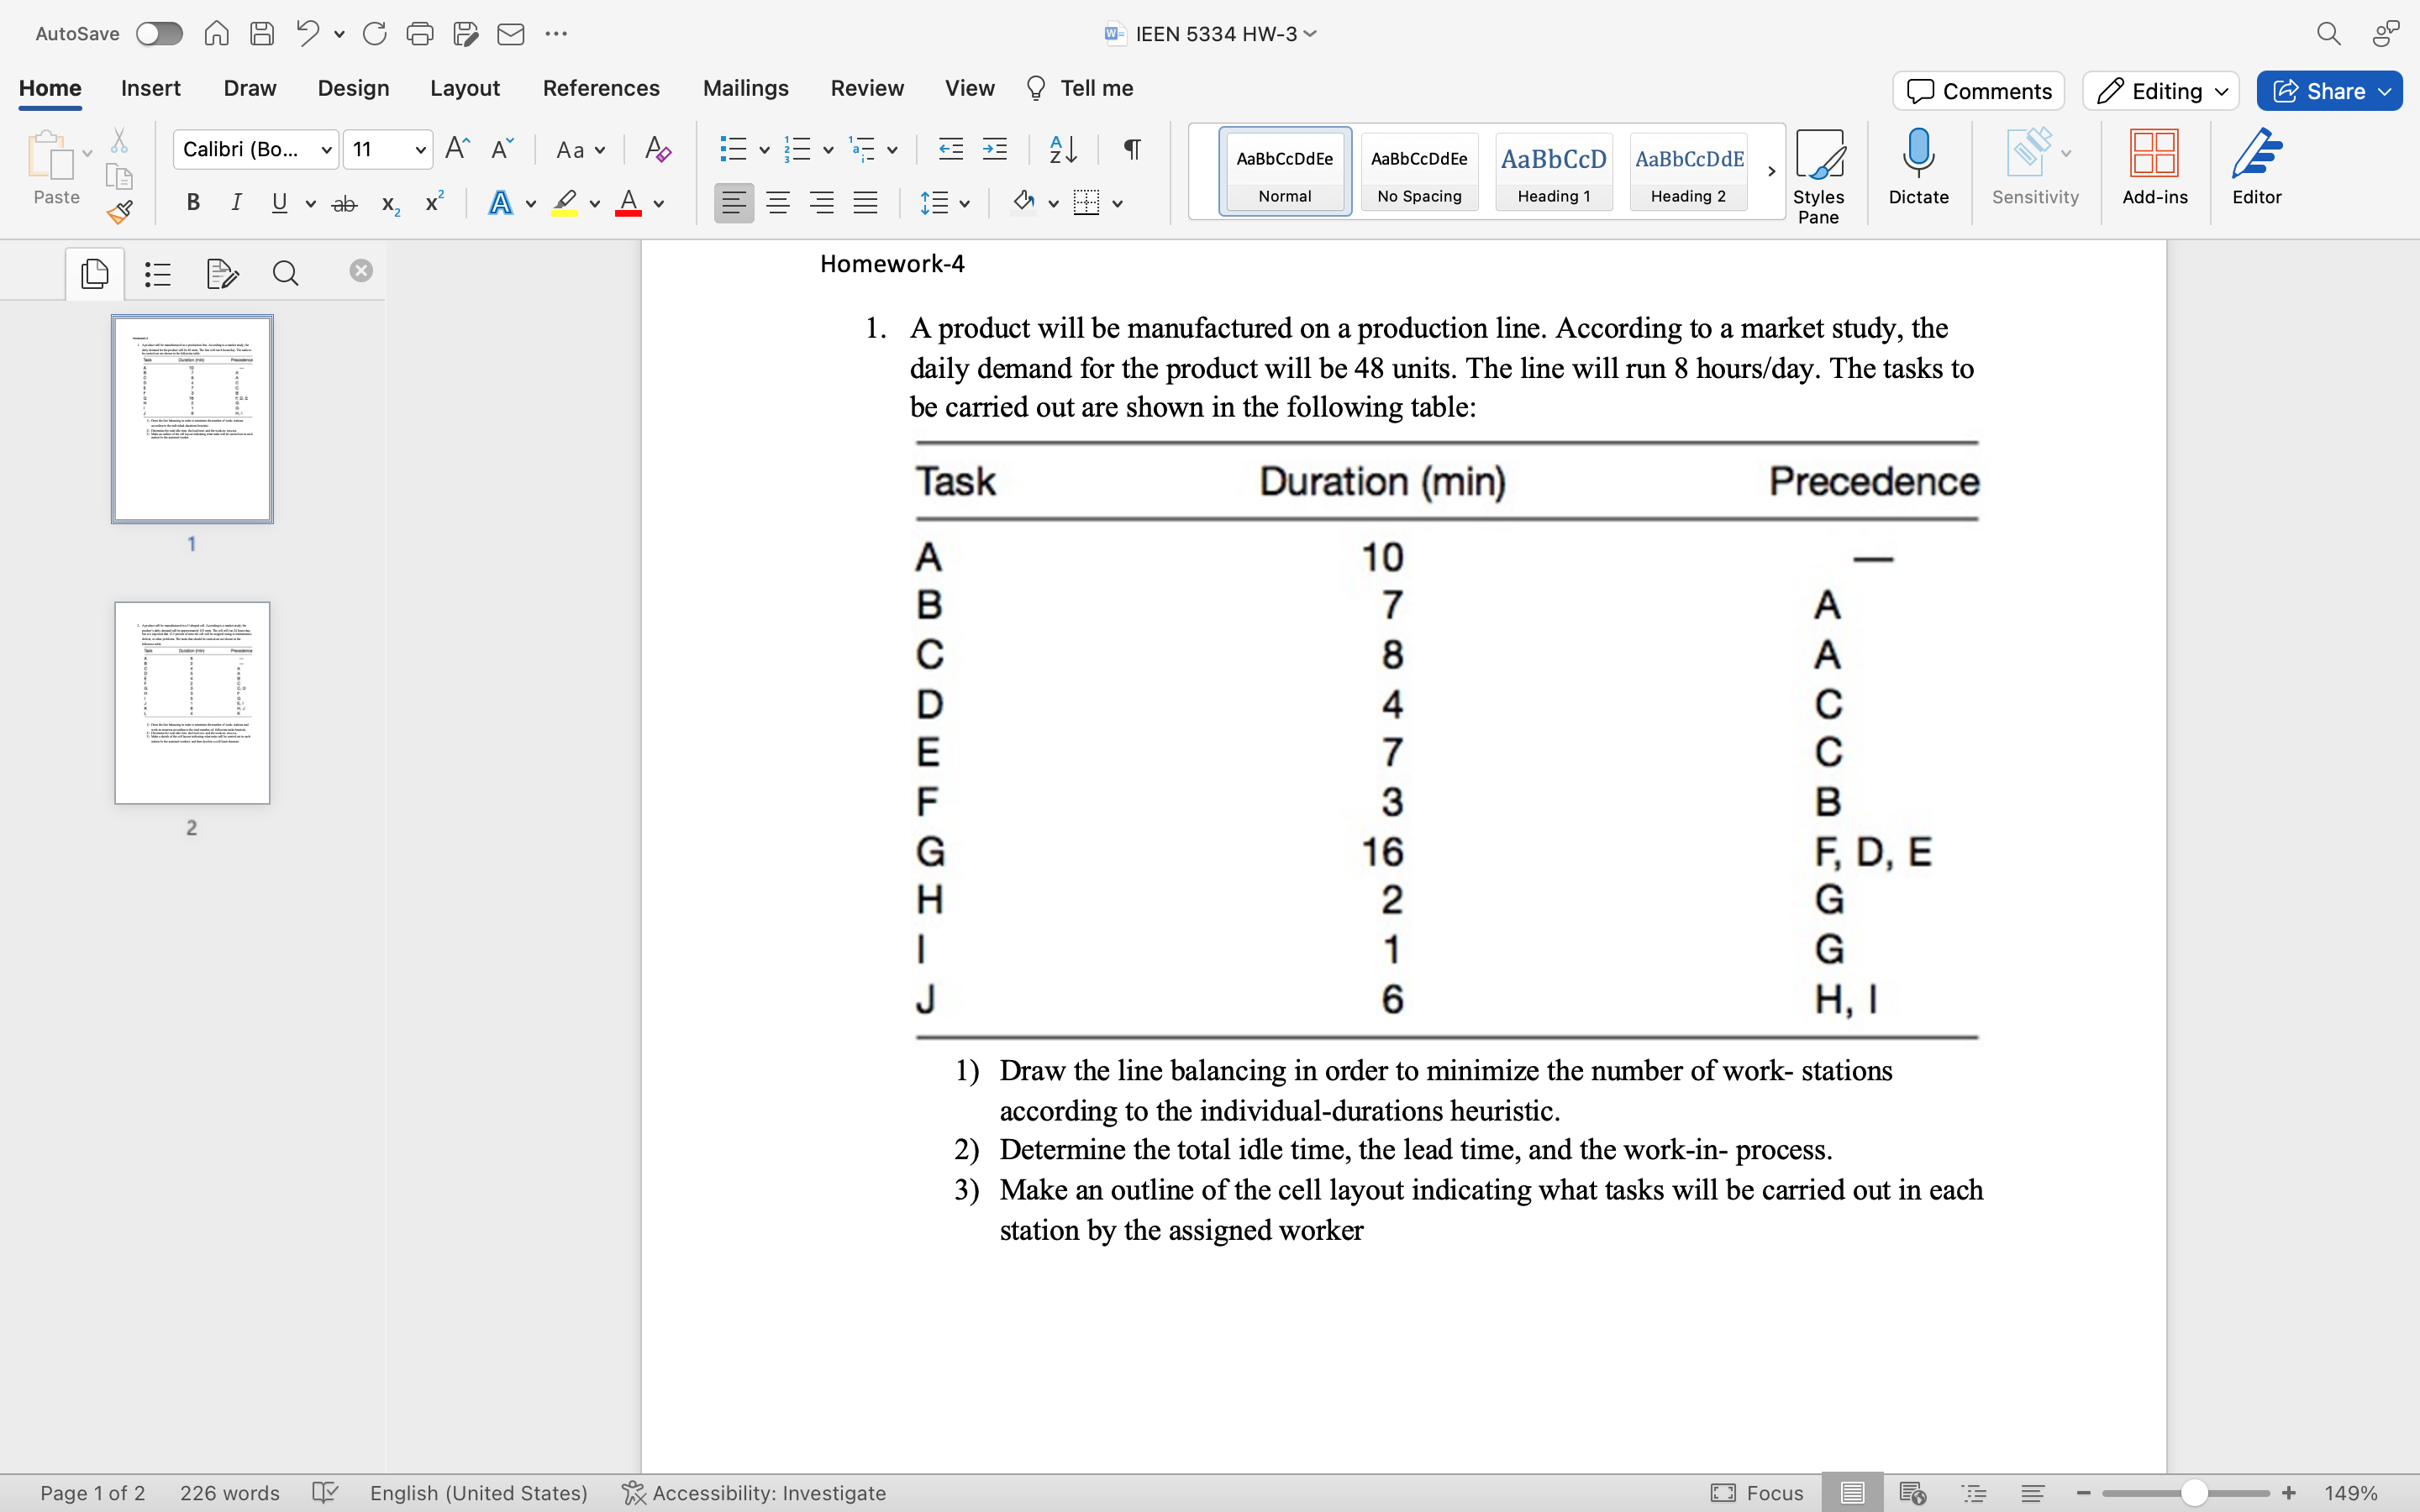Enable Focus mode in status bar
The height and width of the screenshot is (1512, 2420).
[x=1757, y=1493]
